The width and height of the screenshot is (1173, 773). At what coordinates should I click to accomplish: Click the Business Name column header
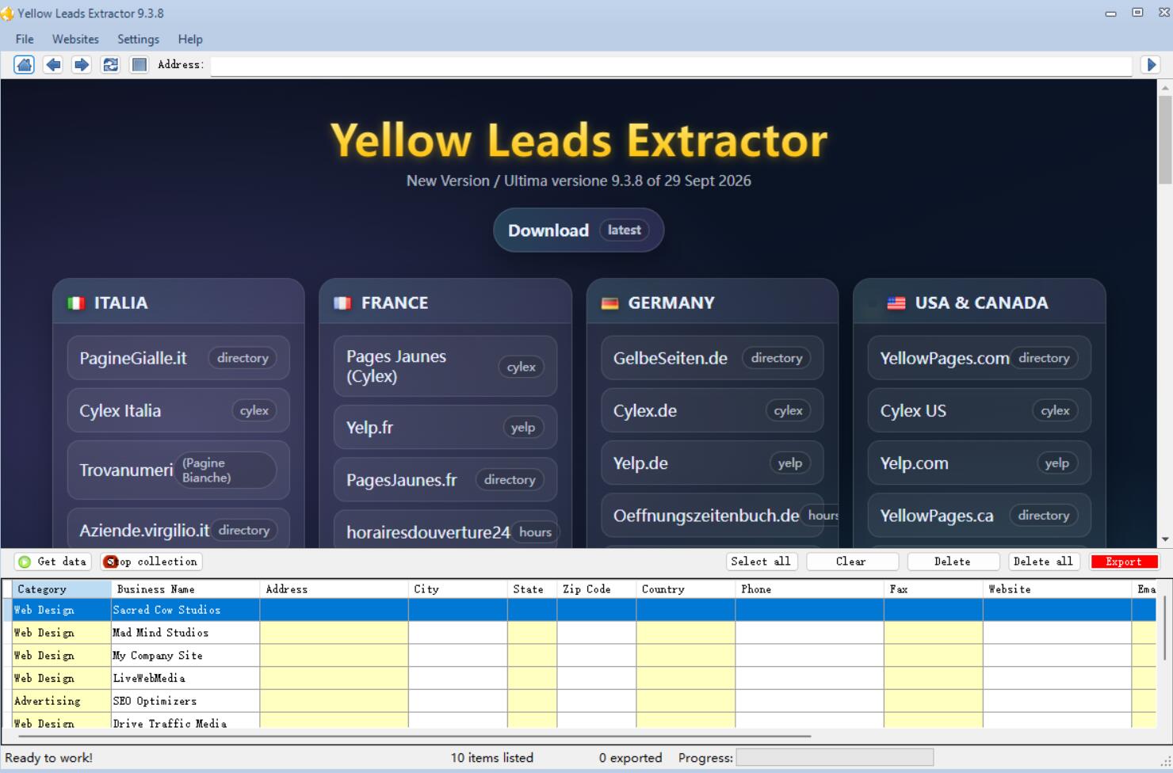pos(185,589)
